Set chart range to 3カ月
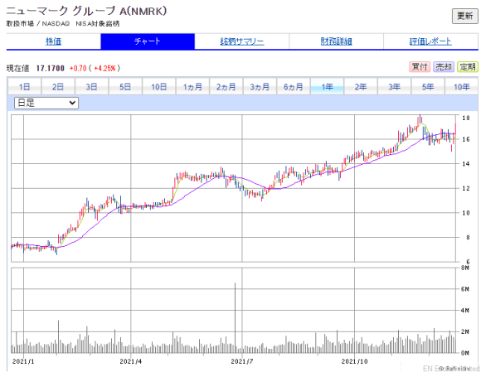This screenshot has height=372, width=481. (x=260, y=87)
